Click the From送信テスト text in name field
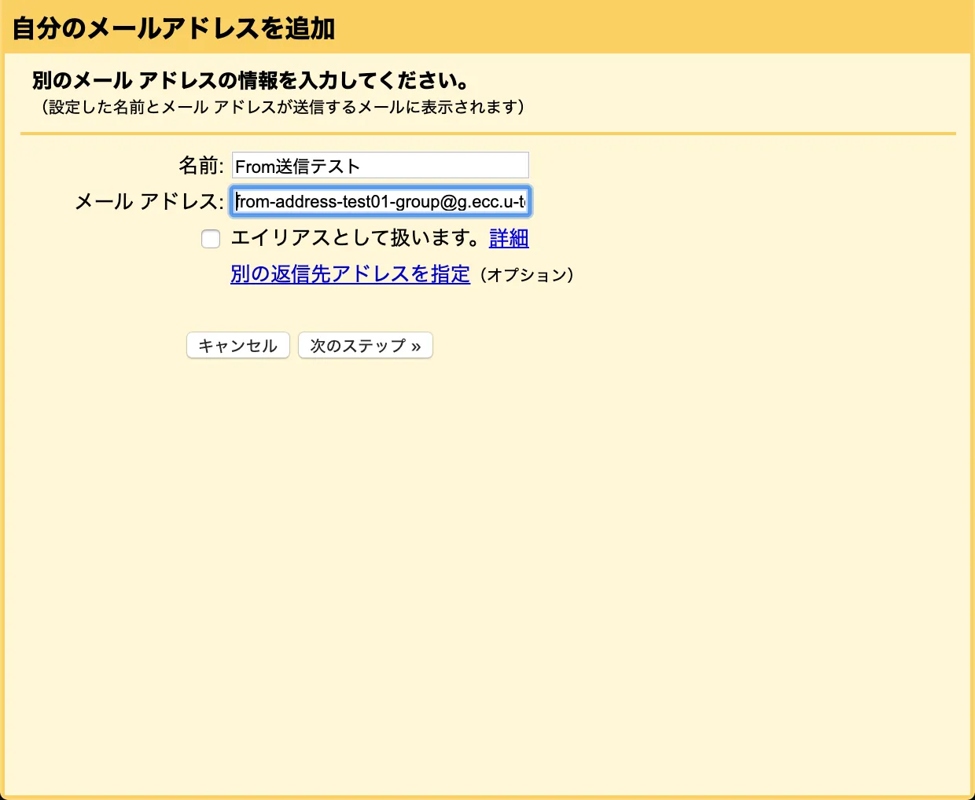The height and width of the screenshot is (800, 975). (x=297, y=167)
